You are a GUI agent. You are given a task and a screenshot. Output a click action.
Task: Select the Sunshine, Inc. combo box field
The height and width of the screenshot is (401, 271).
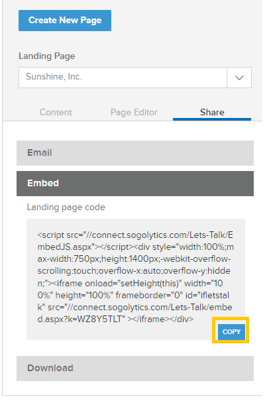135,78
